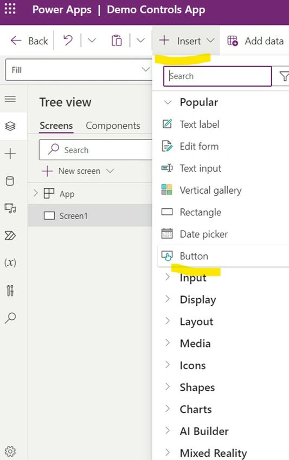Click Add data in toolbar

point(255,41)
